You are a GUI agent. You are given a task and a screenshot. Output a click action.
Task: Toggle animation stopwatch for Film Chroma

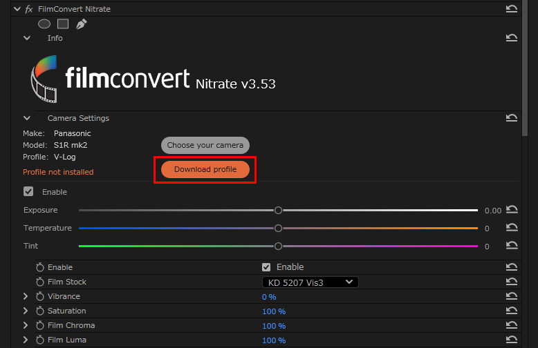pyautogui.click(x=40, y=325)
